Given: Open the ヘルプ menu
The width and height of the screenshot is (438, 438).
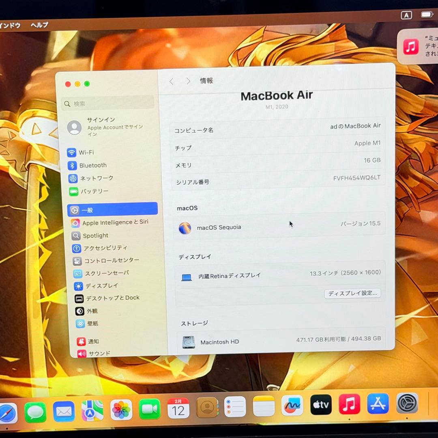Looking at the screenshot, I should point(39,25).
